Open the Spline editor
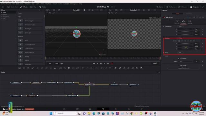The image size is (206, 116). (x=160, y=7)
